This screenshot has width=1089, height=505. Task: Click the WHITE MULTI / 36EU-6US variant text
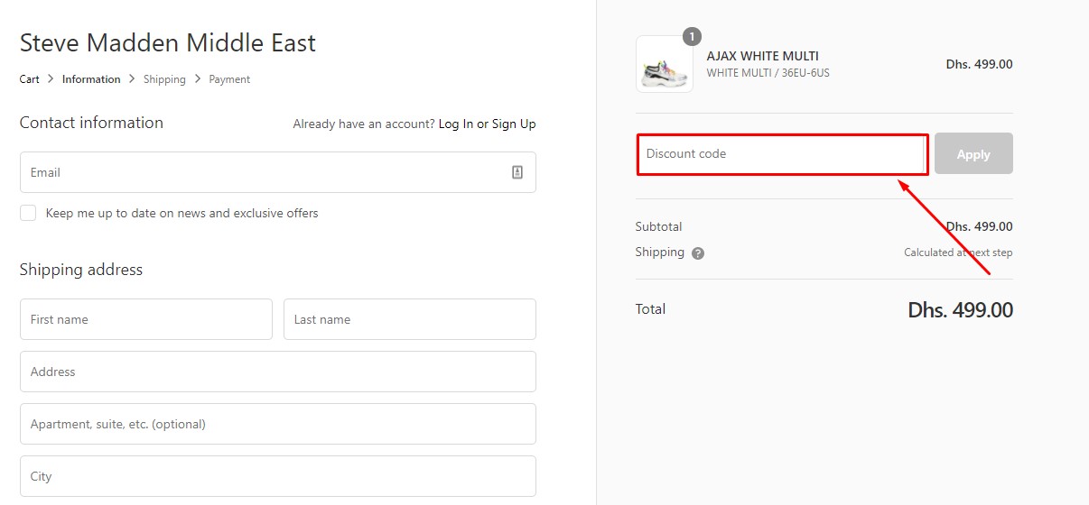768,73
